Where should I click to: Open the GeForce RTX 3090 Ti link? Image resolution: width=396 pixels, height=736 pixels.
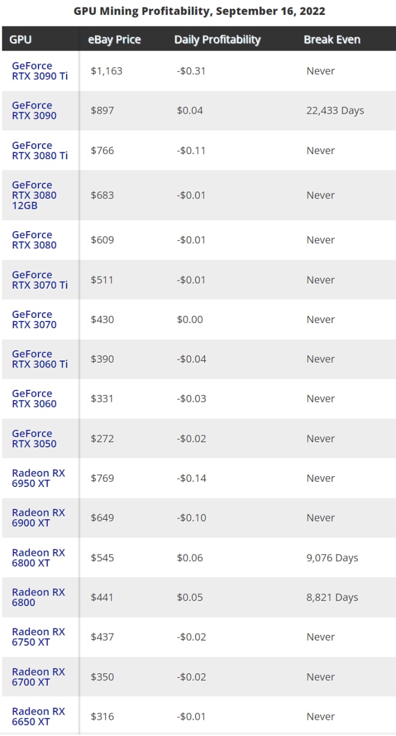click(40, 71)
